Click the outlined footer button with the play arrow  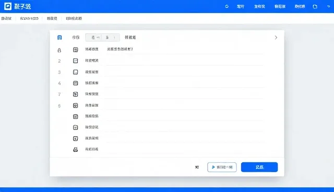(x=222, y=167)
